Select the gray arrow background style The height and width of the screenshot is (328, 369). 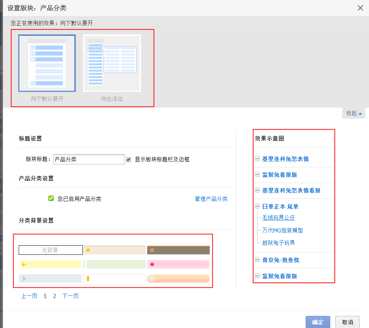50,278
